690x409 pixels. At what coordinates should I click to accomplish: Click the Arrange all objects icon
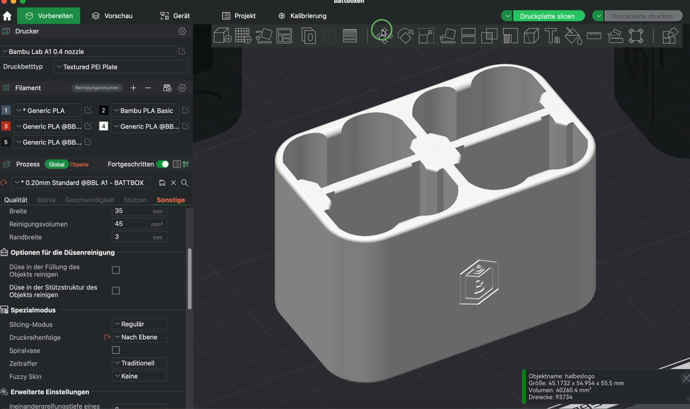(x=284, y=36)
